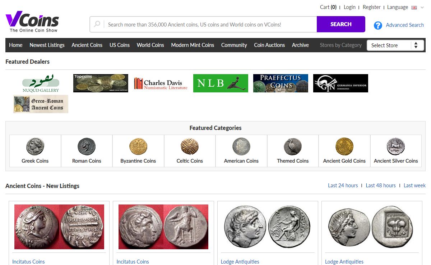Open second Incitatus Coins listing with seated figure
Viewport: 431px width, 265px height.
click(x=163, y=227)
